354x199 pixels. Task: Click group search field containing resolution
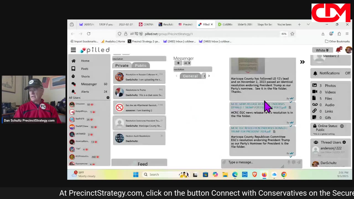coord(139,59)
